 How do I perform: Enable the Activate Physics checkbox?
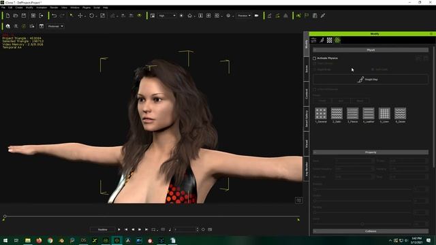315,59
